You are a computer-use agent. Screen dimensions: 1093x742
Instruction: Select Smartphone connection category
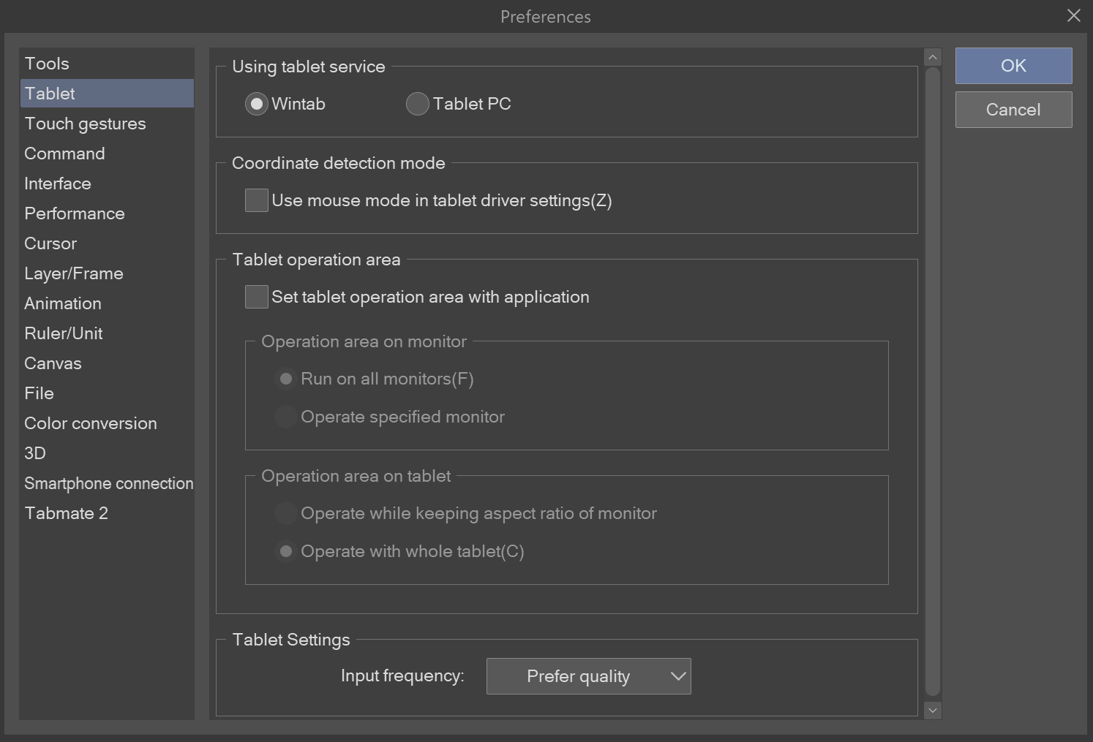(107, 483)
